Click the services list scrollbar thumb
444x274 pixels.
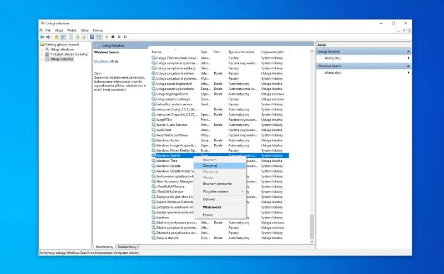tap(312, 226)
